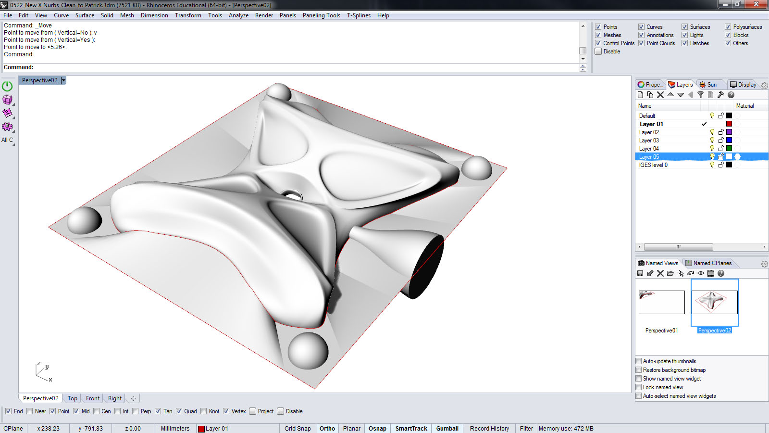
Task: Open the layer filter funnel icon
Action: [x=700, y=95]
